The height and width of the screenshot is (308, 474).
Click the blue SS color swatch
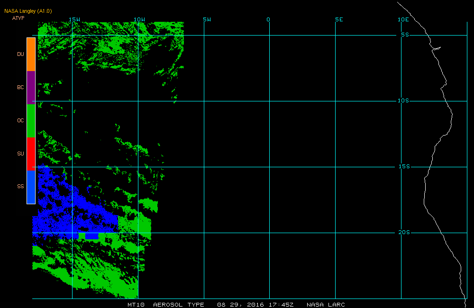coord(31,187)
